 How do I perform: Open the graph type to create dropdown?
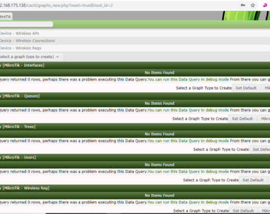point(31,57)
